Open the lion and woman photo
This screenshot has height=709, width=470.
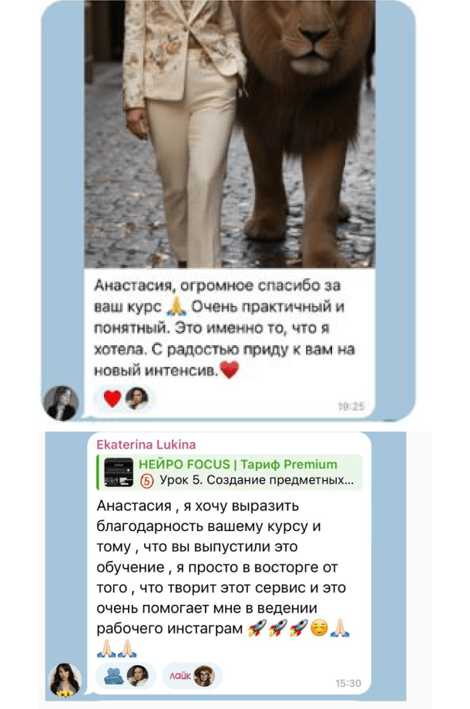click(x=230, y=134)
